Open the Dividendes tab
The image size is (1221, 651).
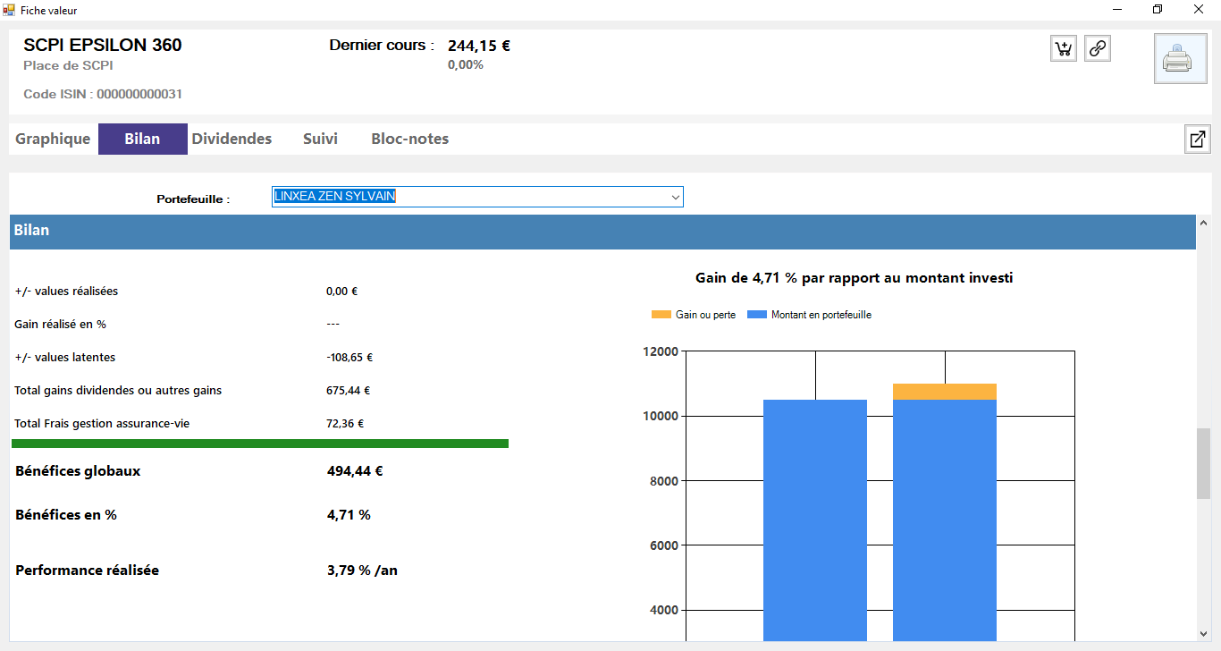(232, 139)
